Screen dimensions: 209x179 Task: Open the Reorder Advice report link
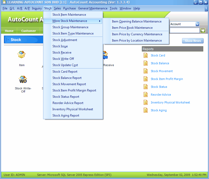[x=161, y=95]
